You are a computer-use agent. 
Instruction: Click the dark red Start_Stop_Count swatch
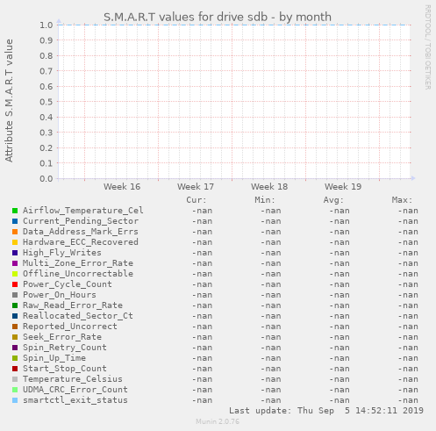click(15, 369)
